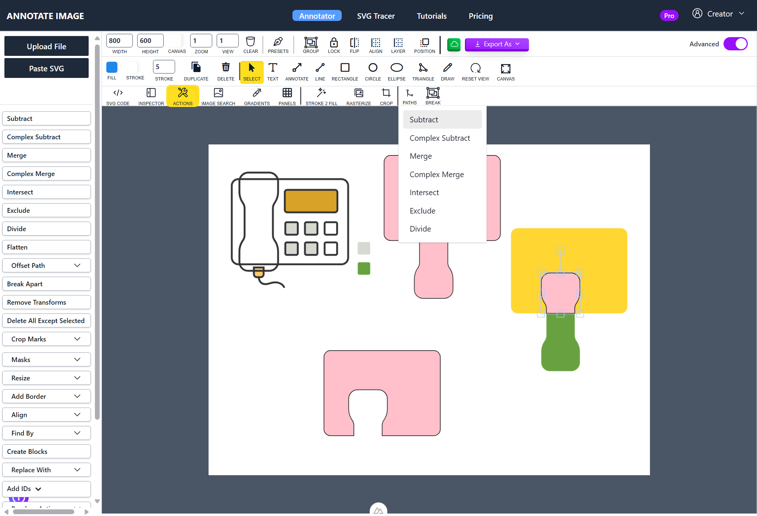Toggle the Paths tool menu
This screenshot has height=516, width=757.
(x=410, y=96)
